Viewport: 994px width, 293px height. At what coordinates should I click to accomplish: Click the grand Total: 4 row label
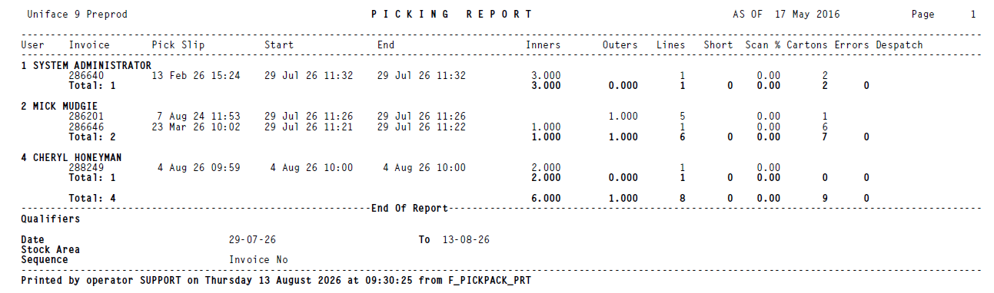[92, 198]
